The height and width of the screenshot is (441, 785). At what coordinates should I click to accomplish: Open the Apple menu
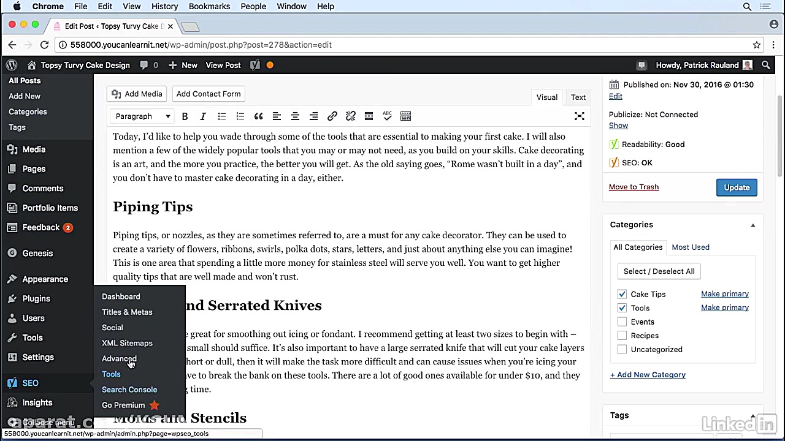[x=17, y=6]
